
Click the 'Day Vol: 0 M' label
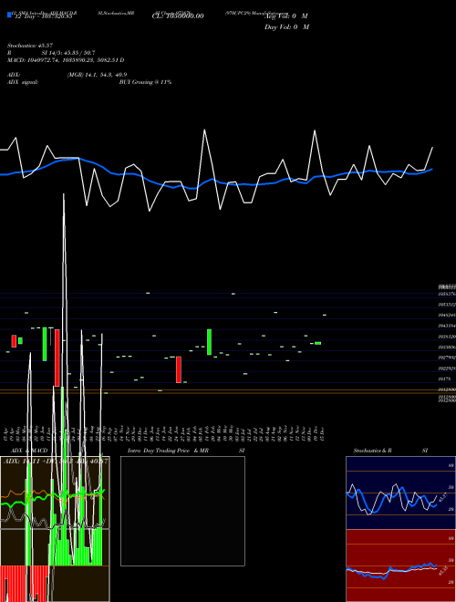286,27
